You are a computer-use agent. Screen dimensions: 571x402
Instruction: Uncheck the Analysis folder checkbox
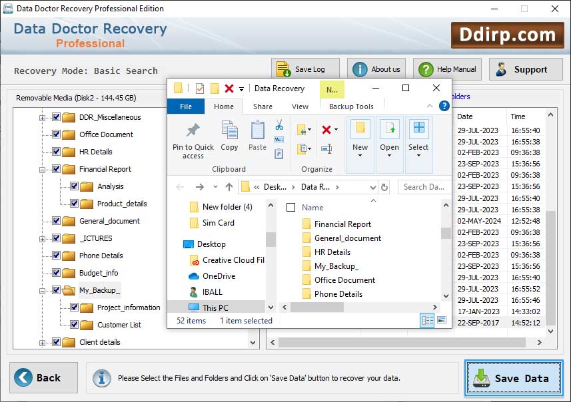[x=74, y=186]
